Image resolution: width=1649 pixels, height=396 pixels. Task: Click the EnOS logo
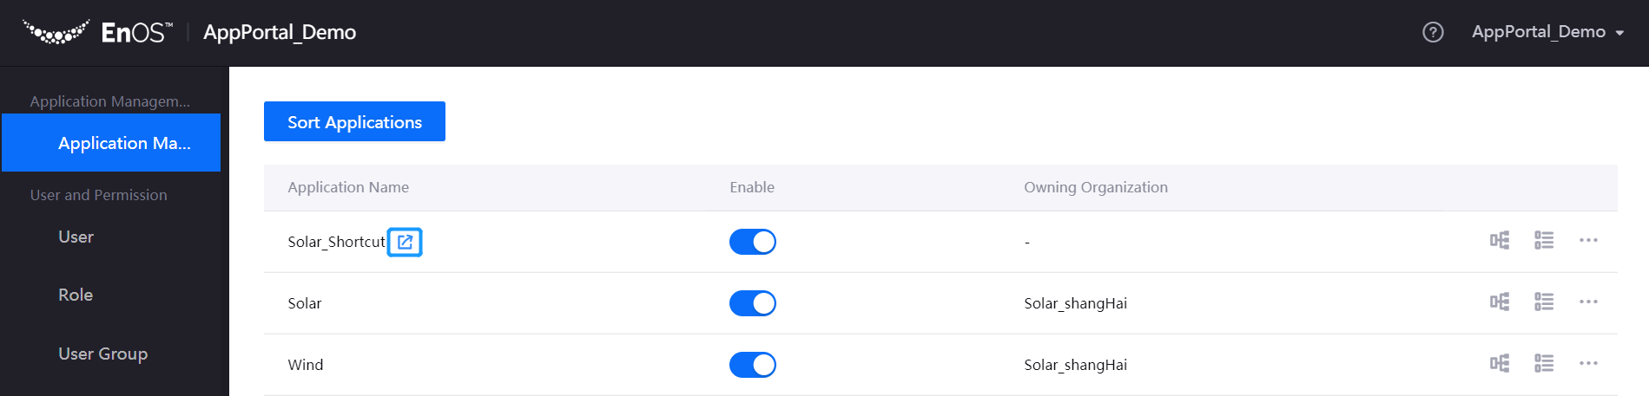point(97,32)
